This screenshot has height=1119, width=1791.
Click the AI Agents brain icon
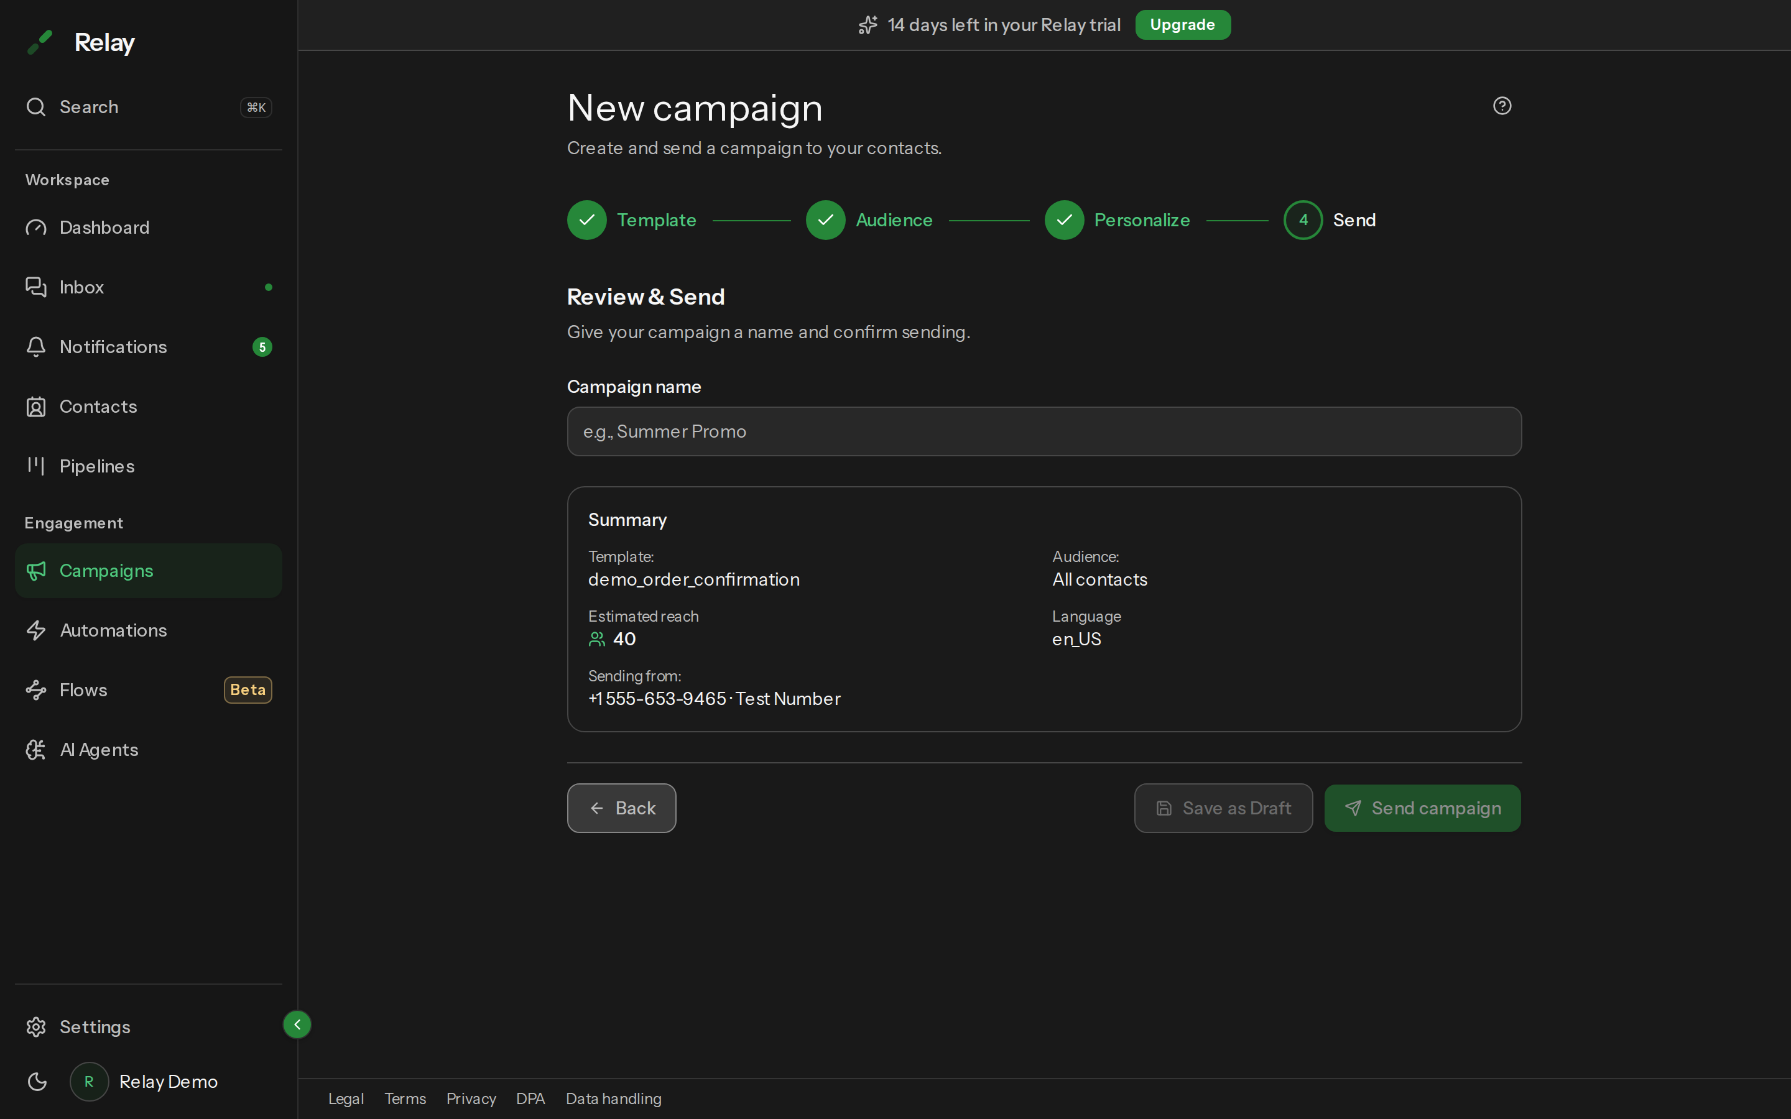pos(36,750)
